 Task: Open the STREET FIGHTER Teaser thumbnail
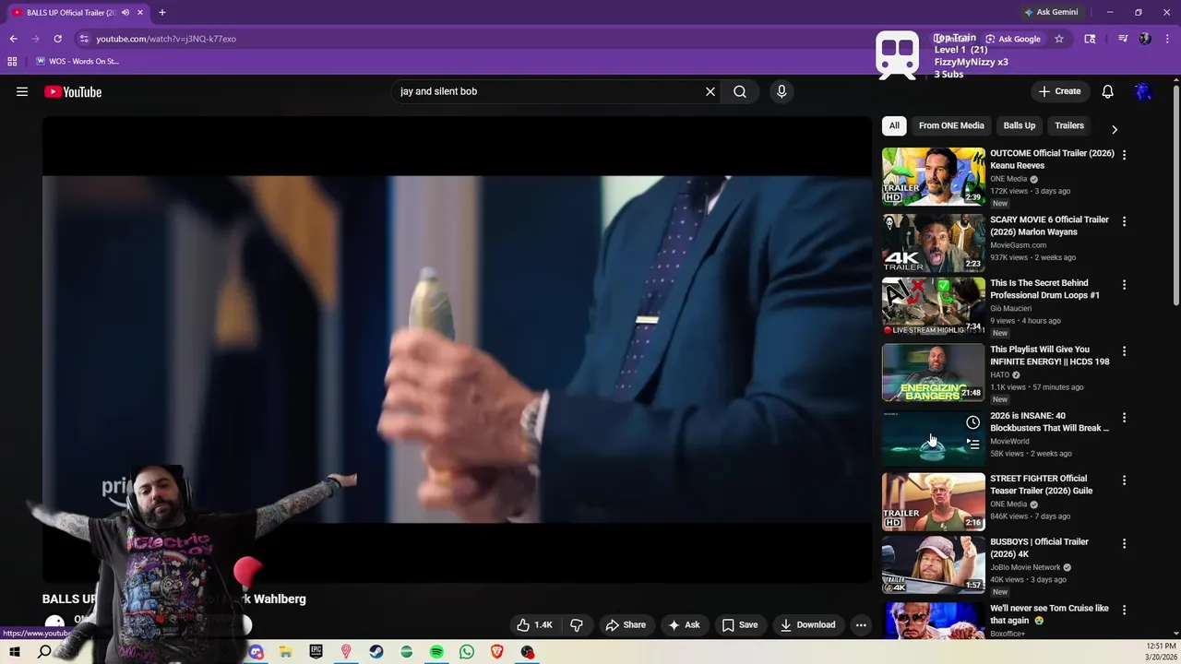click(934, 502)
